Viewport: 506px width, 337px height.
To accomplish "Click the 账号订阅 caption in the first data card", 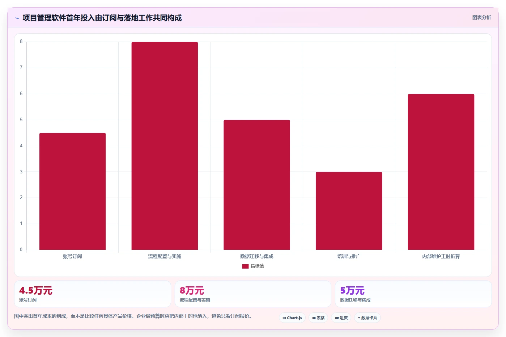I will (x=28, y=300).
